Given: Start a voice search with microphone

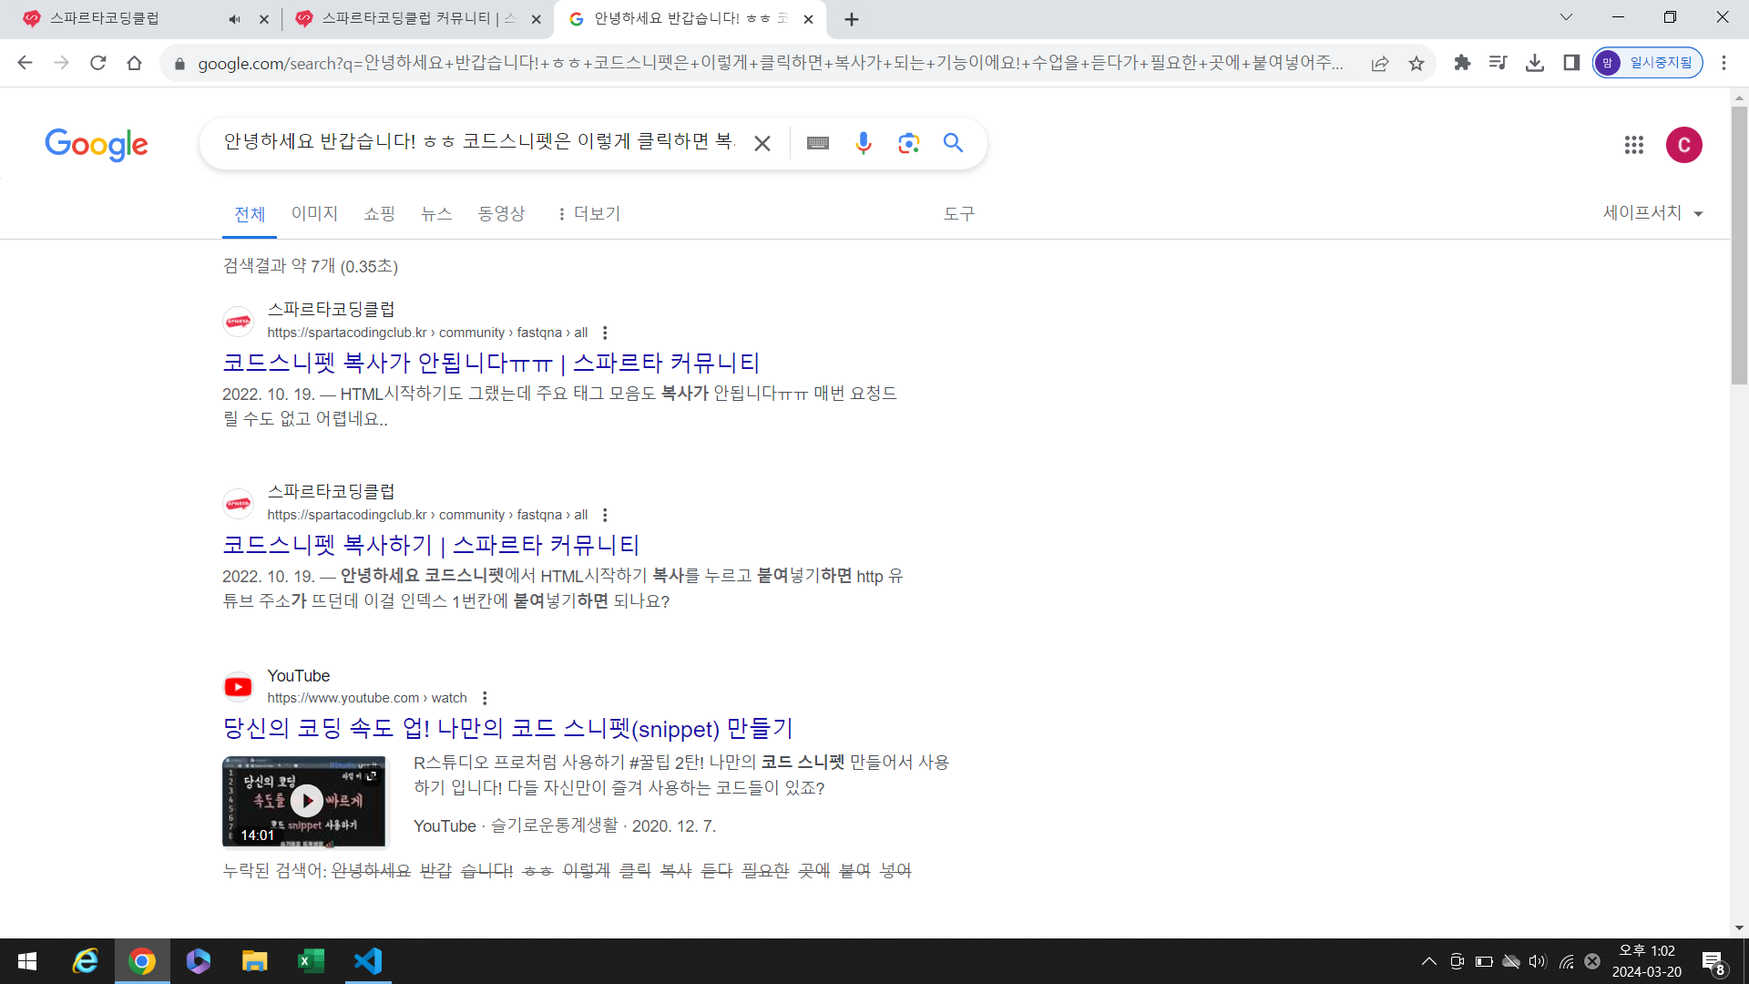Looking at the screenshot, I should point(864,143).
